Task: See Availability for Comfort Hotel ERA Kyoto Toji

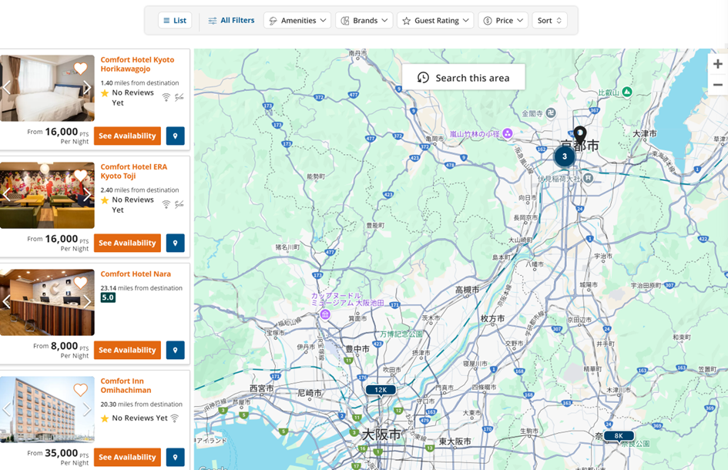Action: click(127, 243)
